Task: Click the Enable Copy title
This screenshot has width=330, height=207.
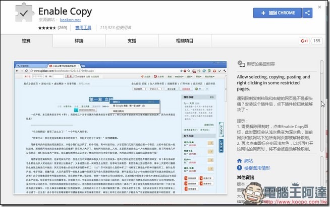Action: pyautogui.click(x=65, y=12)
